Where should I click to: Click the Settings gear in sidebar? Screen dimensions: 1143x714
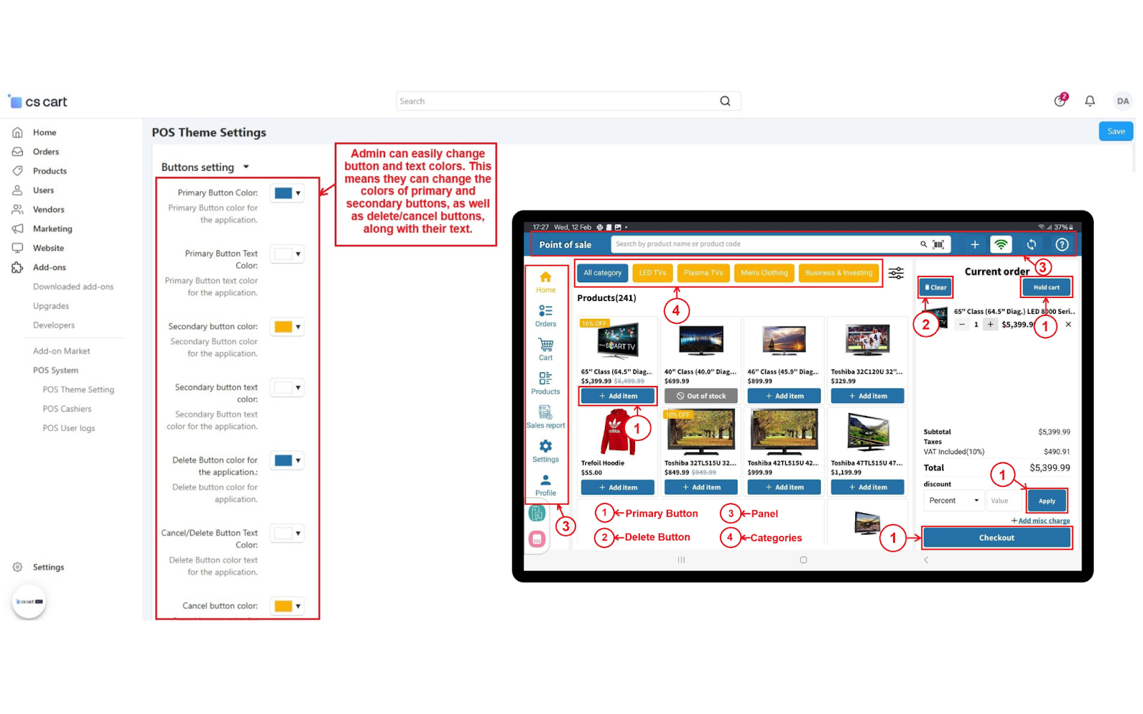(17, 567)
